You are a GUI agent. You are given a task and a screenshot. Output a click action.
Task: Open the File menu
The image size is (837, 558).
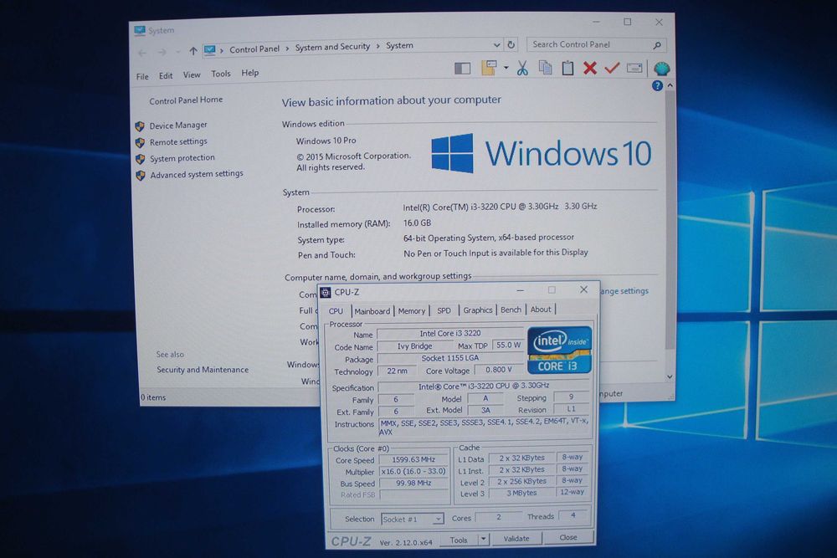point(142,76)
